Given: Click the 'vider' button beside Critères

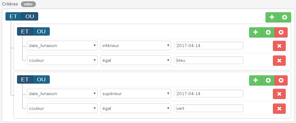Looking at the screenshot, I should point(28,4).
